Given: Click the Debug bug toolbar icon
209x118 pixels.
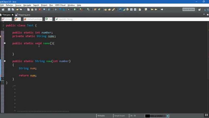Looking at the screenshot, I should point(69,10).
